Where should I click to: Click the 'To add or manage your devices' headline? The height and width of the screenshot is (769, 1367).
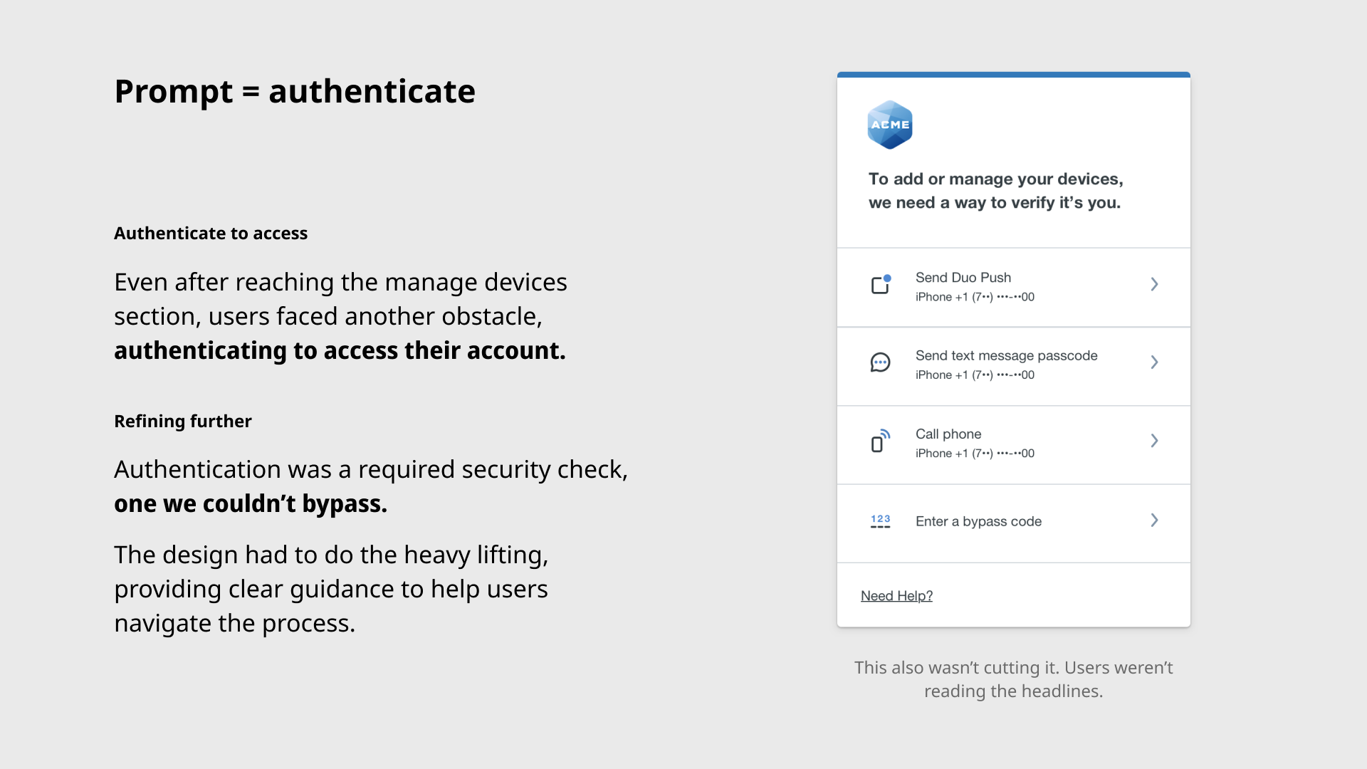(x=995, y=191)
